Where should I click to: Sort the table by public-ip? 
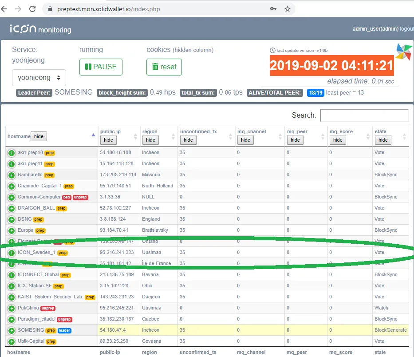point(135,136)
